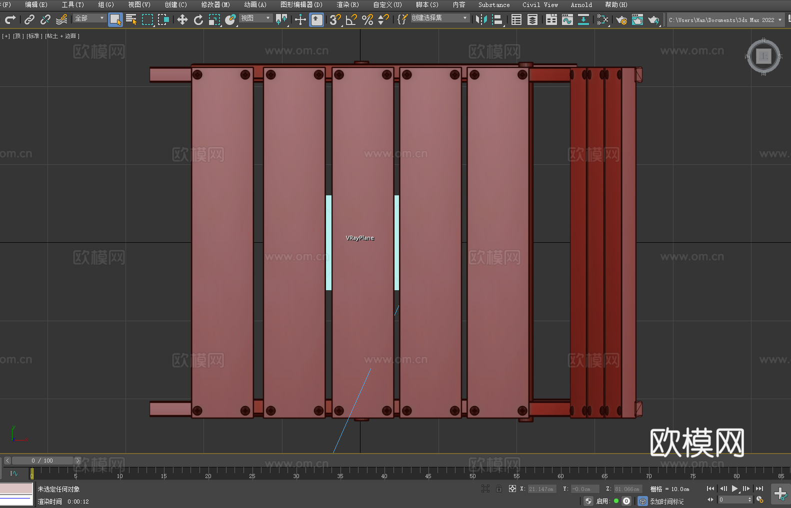Viewport: 791px width, 508px height.
Task: Select the Rotate tool
Action: tap(198, 19)
